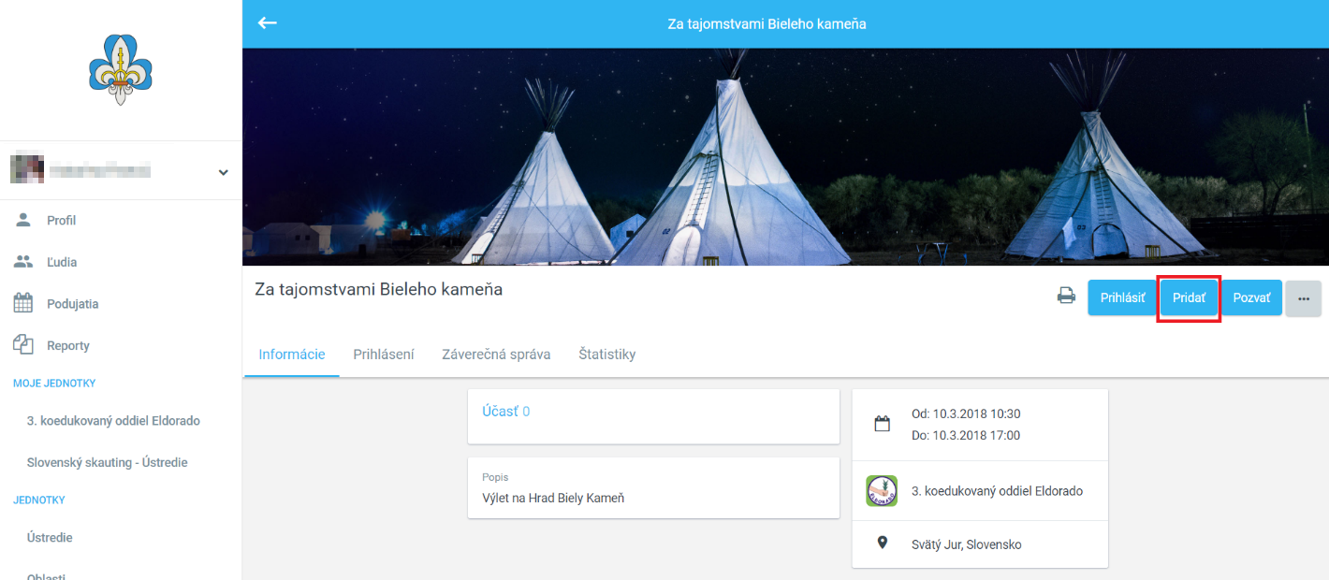This screenshot has width=1329, height=580.
Task: Click the Eldorado unit logo thumbnail
Action: click(882, 490)
